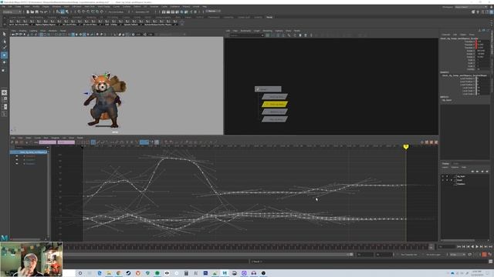Open Channel Box Channels menu
This screenshot has width=494, height=277.
point(446,35)
